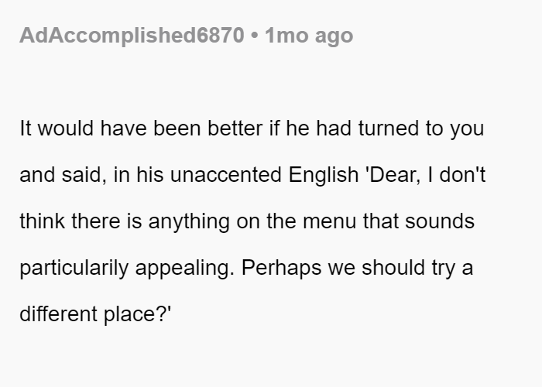This screenshot has width=542, height=387.
Task: Click the word 'appealing.' in the comment
Action: click(x=184, y=268)
